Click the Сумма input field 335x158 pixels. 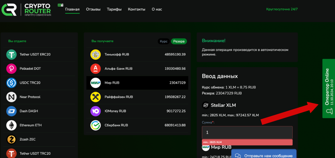pyautogui.click(x=247, y=132)
